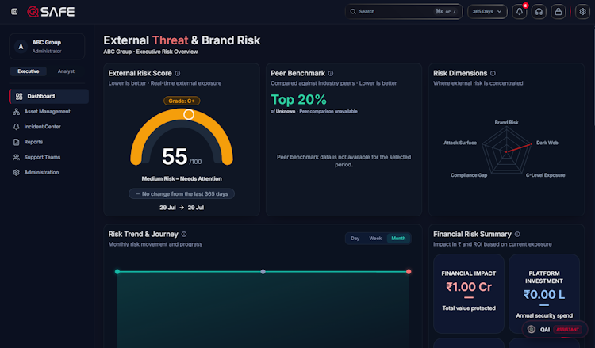Click the C-Level Exposure radar label
Viewport: 595px width, 348px height.
pyautogui.click(x=545, y=175)
